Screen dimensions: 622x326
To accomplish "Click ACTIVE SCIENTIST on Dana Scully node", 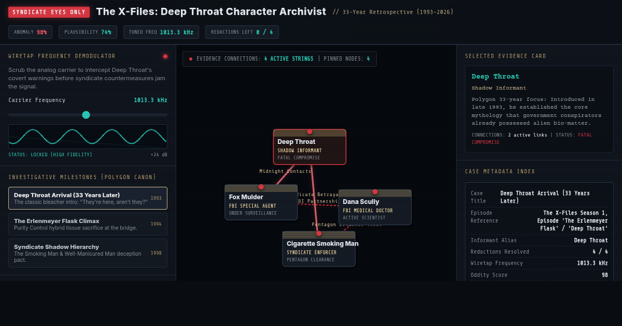I will click(364, 218).
